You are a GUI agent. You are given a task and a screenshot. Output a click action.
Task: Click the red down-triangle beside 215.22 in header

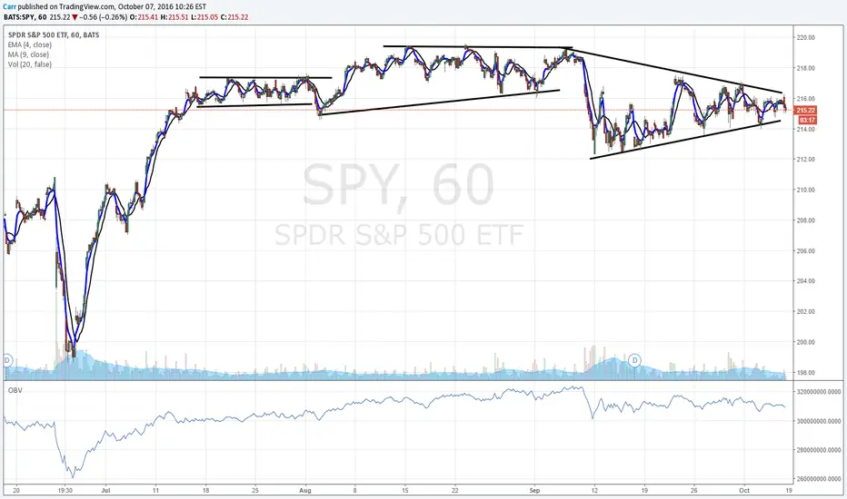(x=75, y=17)
